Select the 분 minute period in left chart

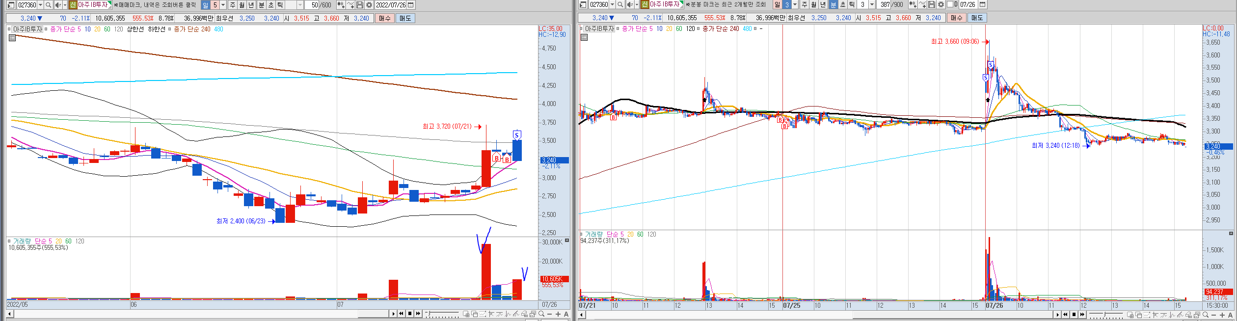click(262, 5)
